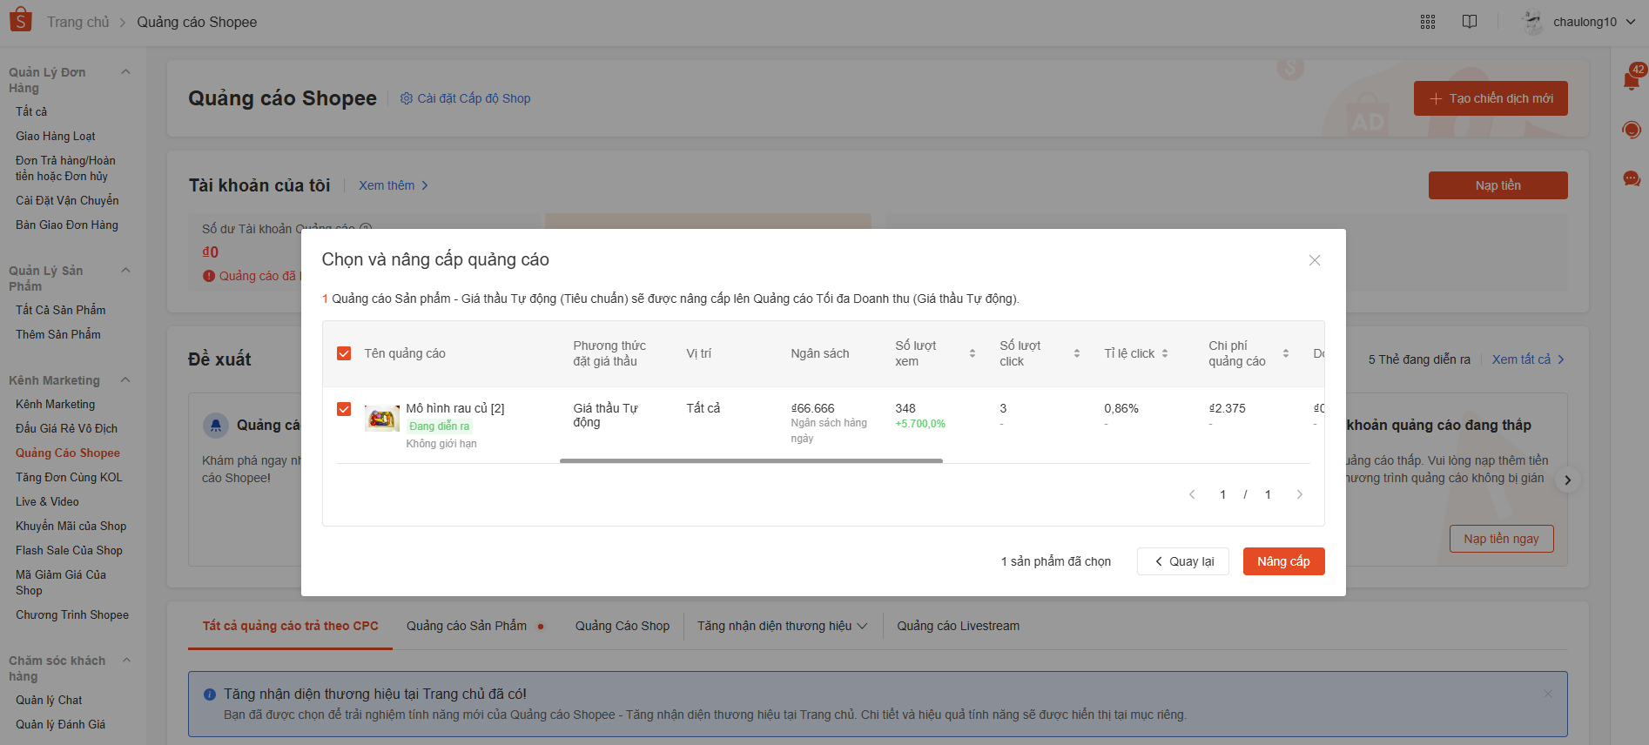This screenshot has height=745, width=1649.
Task: Sort by Chi phí quảng cáo column arrows
Action: 1286,353
